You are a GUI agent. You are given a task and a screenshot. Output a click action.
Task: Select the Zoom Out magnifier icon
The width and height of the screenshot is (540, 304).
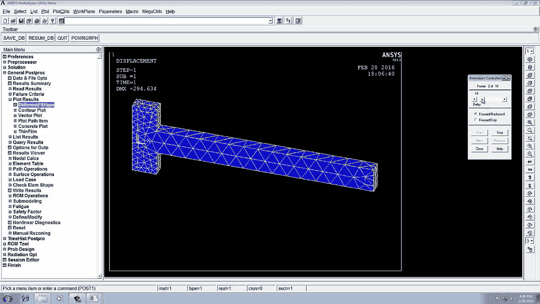(530, 154)
